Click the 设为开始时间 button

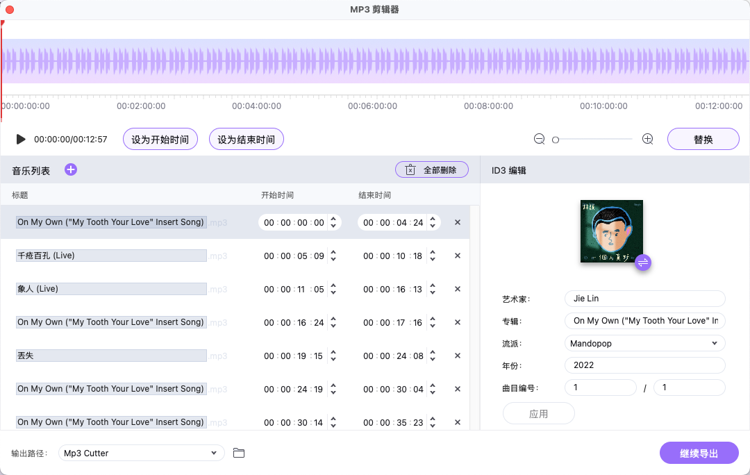point(160,139)
